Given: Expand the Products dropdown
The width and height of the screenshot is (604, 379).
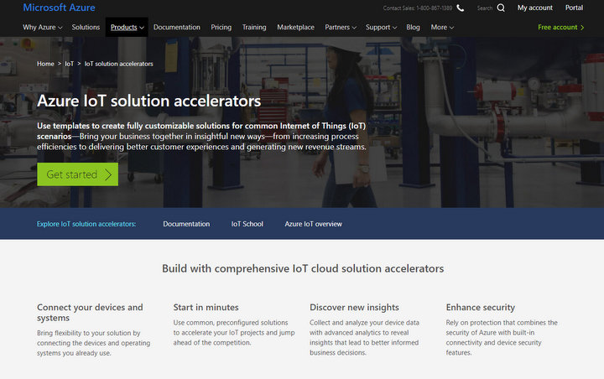Looking at the screenshot, I should tap(128, 28).
